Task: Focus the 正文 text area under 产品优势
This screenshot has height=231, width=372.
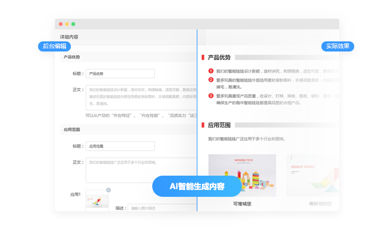Action: [x=141, y=98]
